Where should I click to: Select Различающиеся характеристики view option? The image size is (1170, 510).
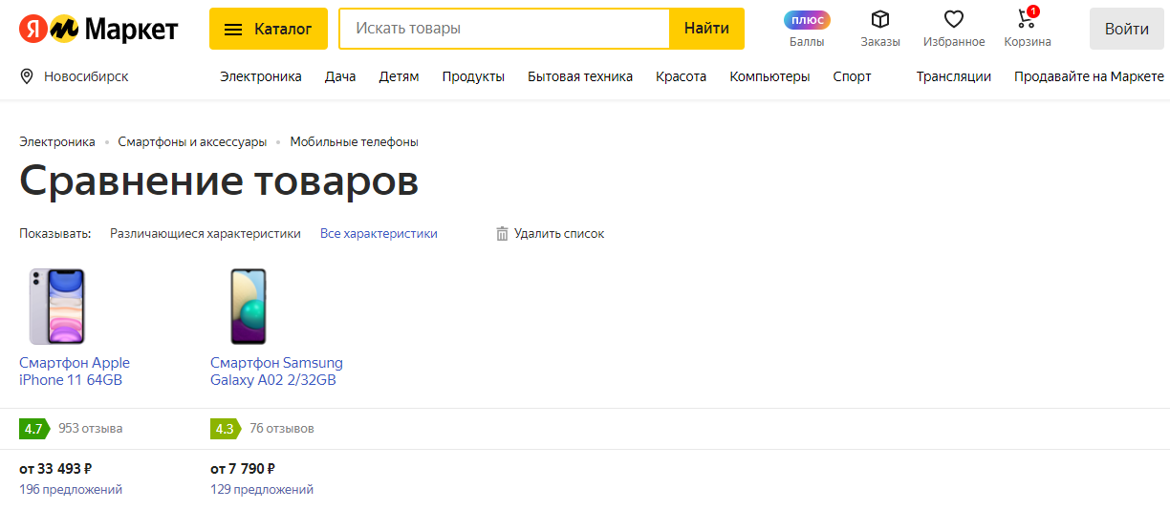(x=206, y=233)
